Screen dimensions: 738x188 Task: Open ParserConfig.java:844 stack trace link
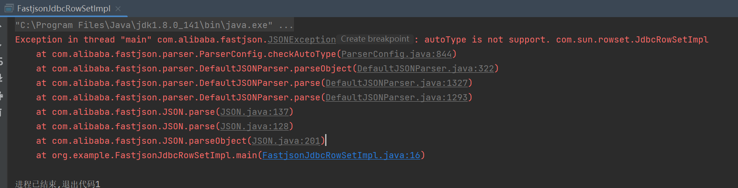point(397,54)
